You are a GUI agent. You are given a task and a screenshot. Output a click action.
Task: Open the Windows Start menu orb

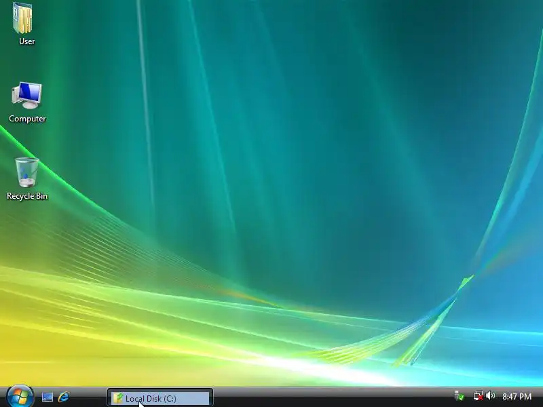20,397
